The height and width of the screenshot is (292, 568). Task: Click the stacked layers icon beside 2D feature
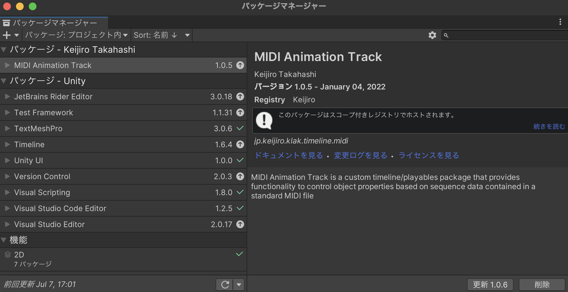point(7,255)
